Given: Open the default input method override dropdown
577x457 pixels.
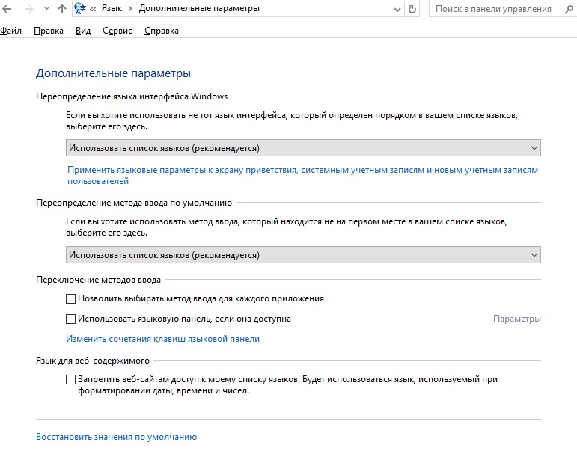Looking at the screenshot, I should coord(302,255).
